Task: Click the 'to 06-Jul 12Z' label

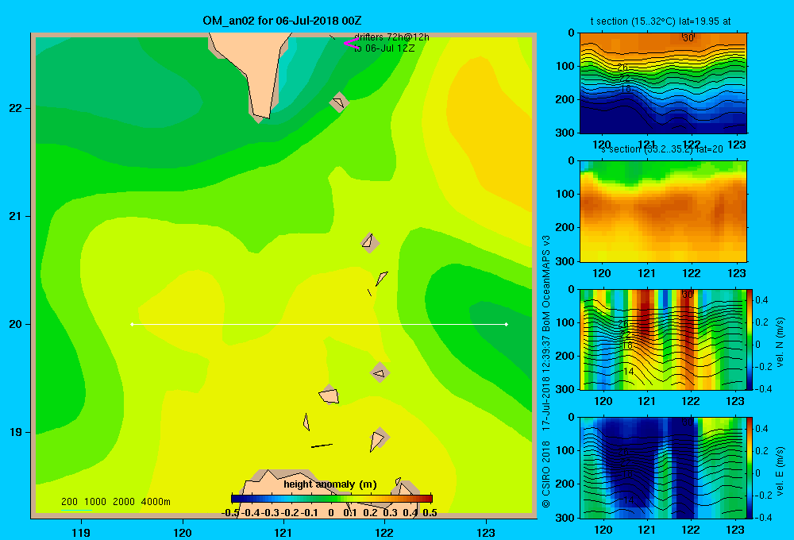Action: [x=384, y=48]
